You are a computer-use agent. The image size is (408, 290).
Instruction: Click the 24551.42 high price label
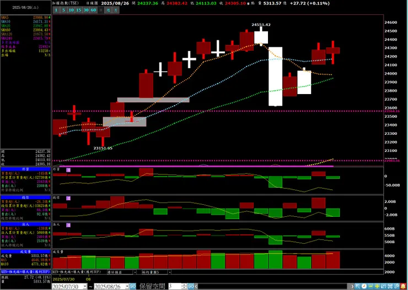click(x=261, y=25)
